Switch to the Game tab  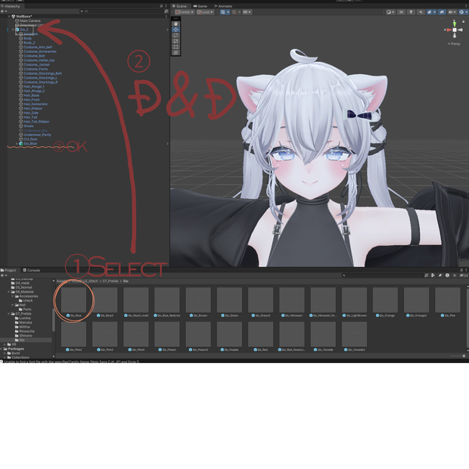200,6
